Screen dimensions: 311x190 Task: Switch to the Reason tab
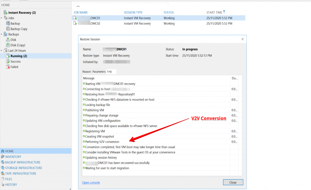(87, 72)
